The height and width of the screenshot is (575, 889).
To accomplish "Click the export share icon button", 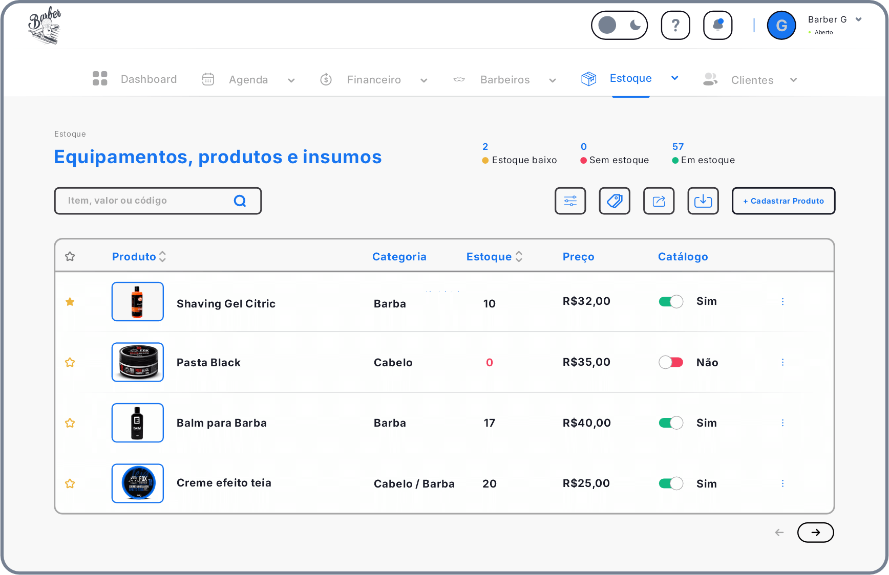I will coord(659,201).
